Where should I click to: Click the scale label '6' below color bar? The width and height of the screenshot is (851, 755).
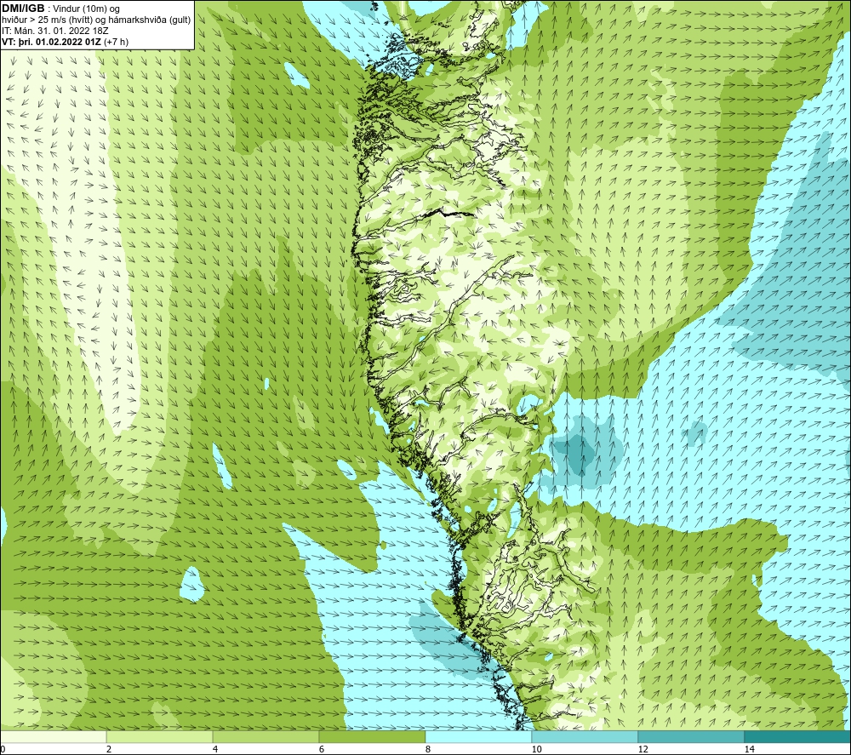(322, 749)
